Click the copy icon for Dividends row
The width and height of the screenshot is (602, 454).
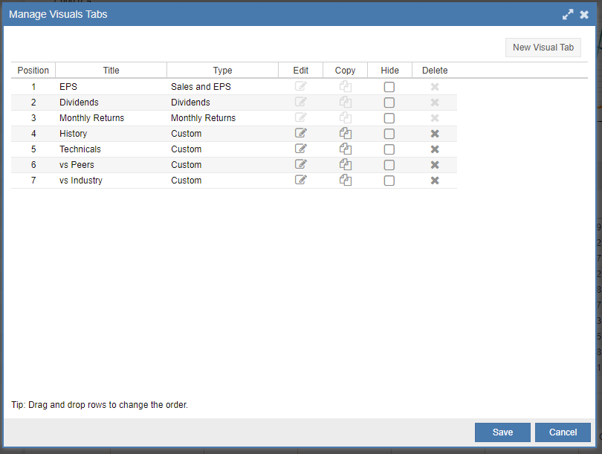tap(346, 103)
